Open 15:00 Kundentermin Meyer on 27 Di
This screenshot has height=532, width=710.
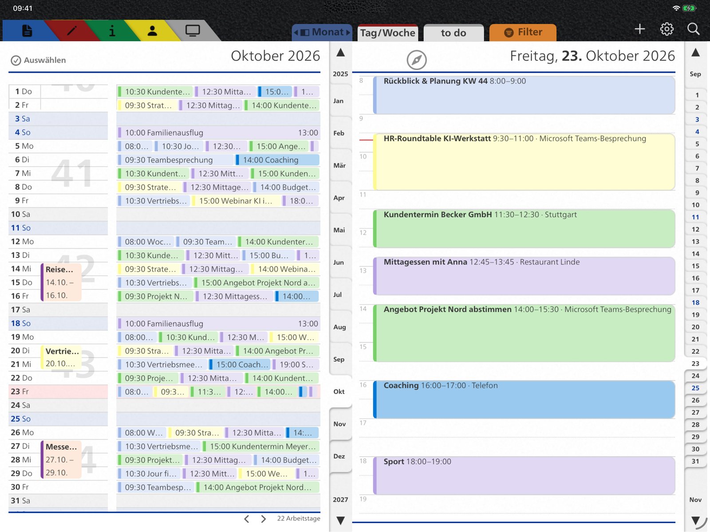261,446
